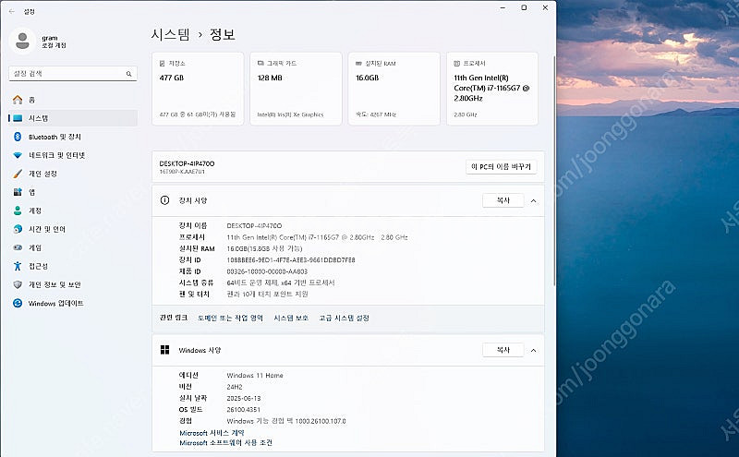Click the 접근성 accessibility icon
The width and height of the screenshot is (739, 457).
point(18,266)
